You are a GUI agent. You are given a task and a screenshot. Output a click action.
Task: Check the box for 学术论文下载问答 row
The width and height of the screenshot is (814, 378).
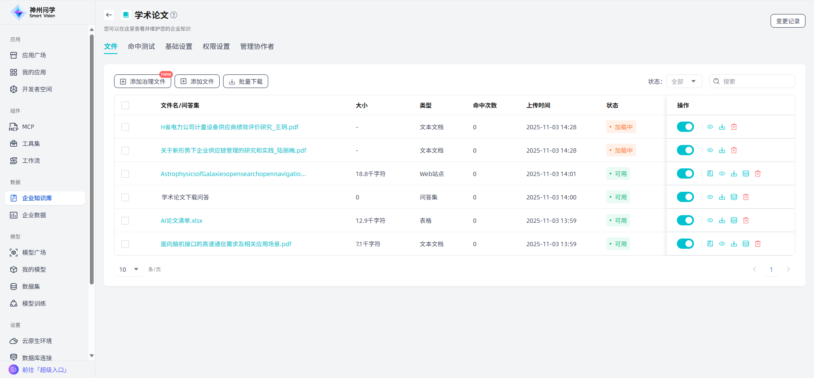[125, 197]
